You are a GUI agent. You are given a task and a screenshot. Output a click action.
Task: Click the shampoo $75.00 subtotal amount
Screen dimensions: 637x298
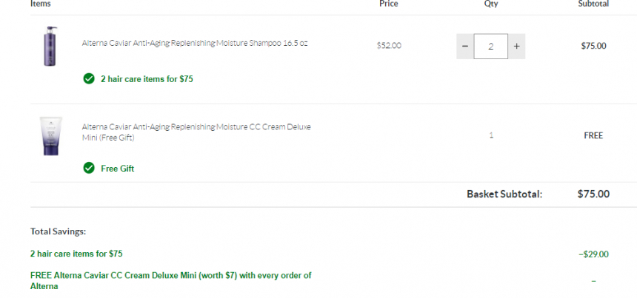(593, 46)
